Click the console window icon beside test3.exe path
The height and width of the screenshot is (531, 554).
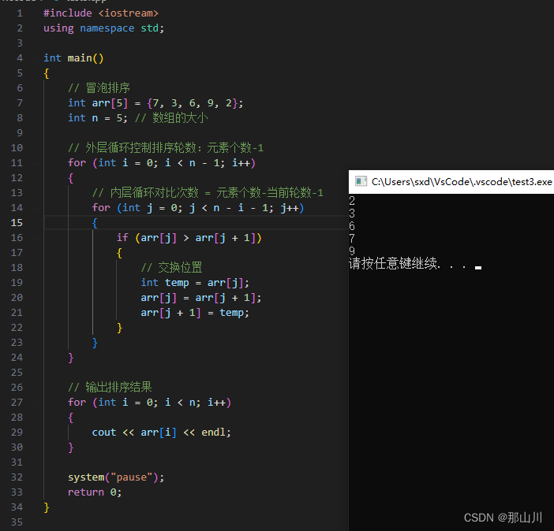(x=361, y=181)
